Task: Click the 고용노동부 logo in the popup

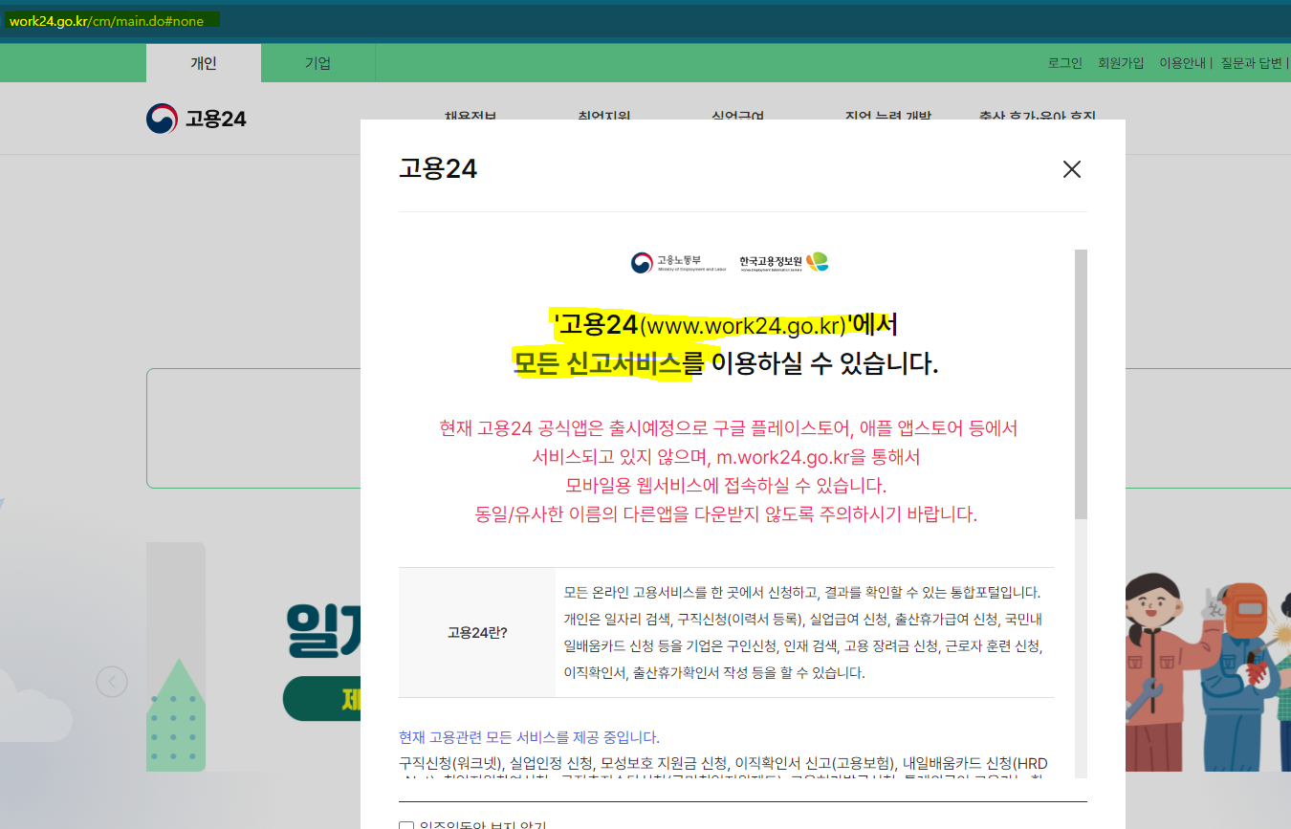Action: 678,262
